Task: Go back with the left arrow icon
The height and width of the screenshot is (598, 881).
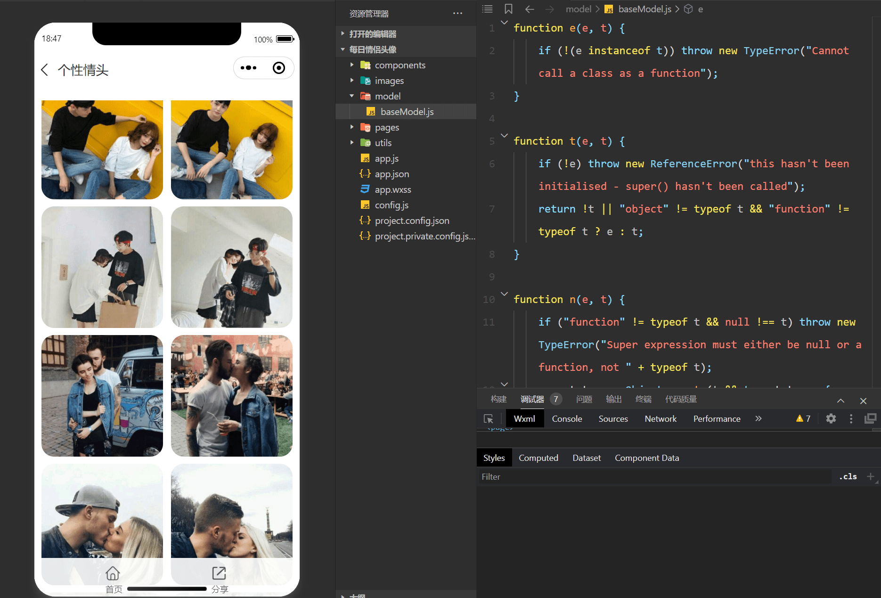Action: [530, 9]
